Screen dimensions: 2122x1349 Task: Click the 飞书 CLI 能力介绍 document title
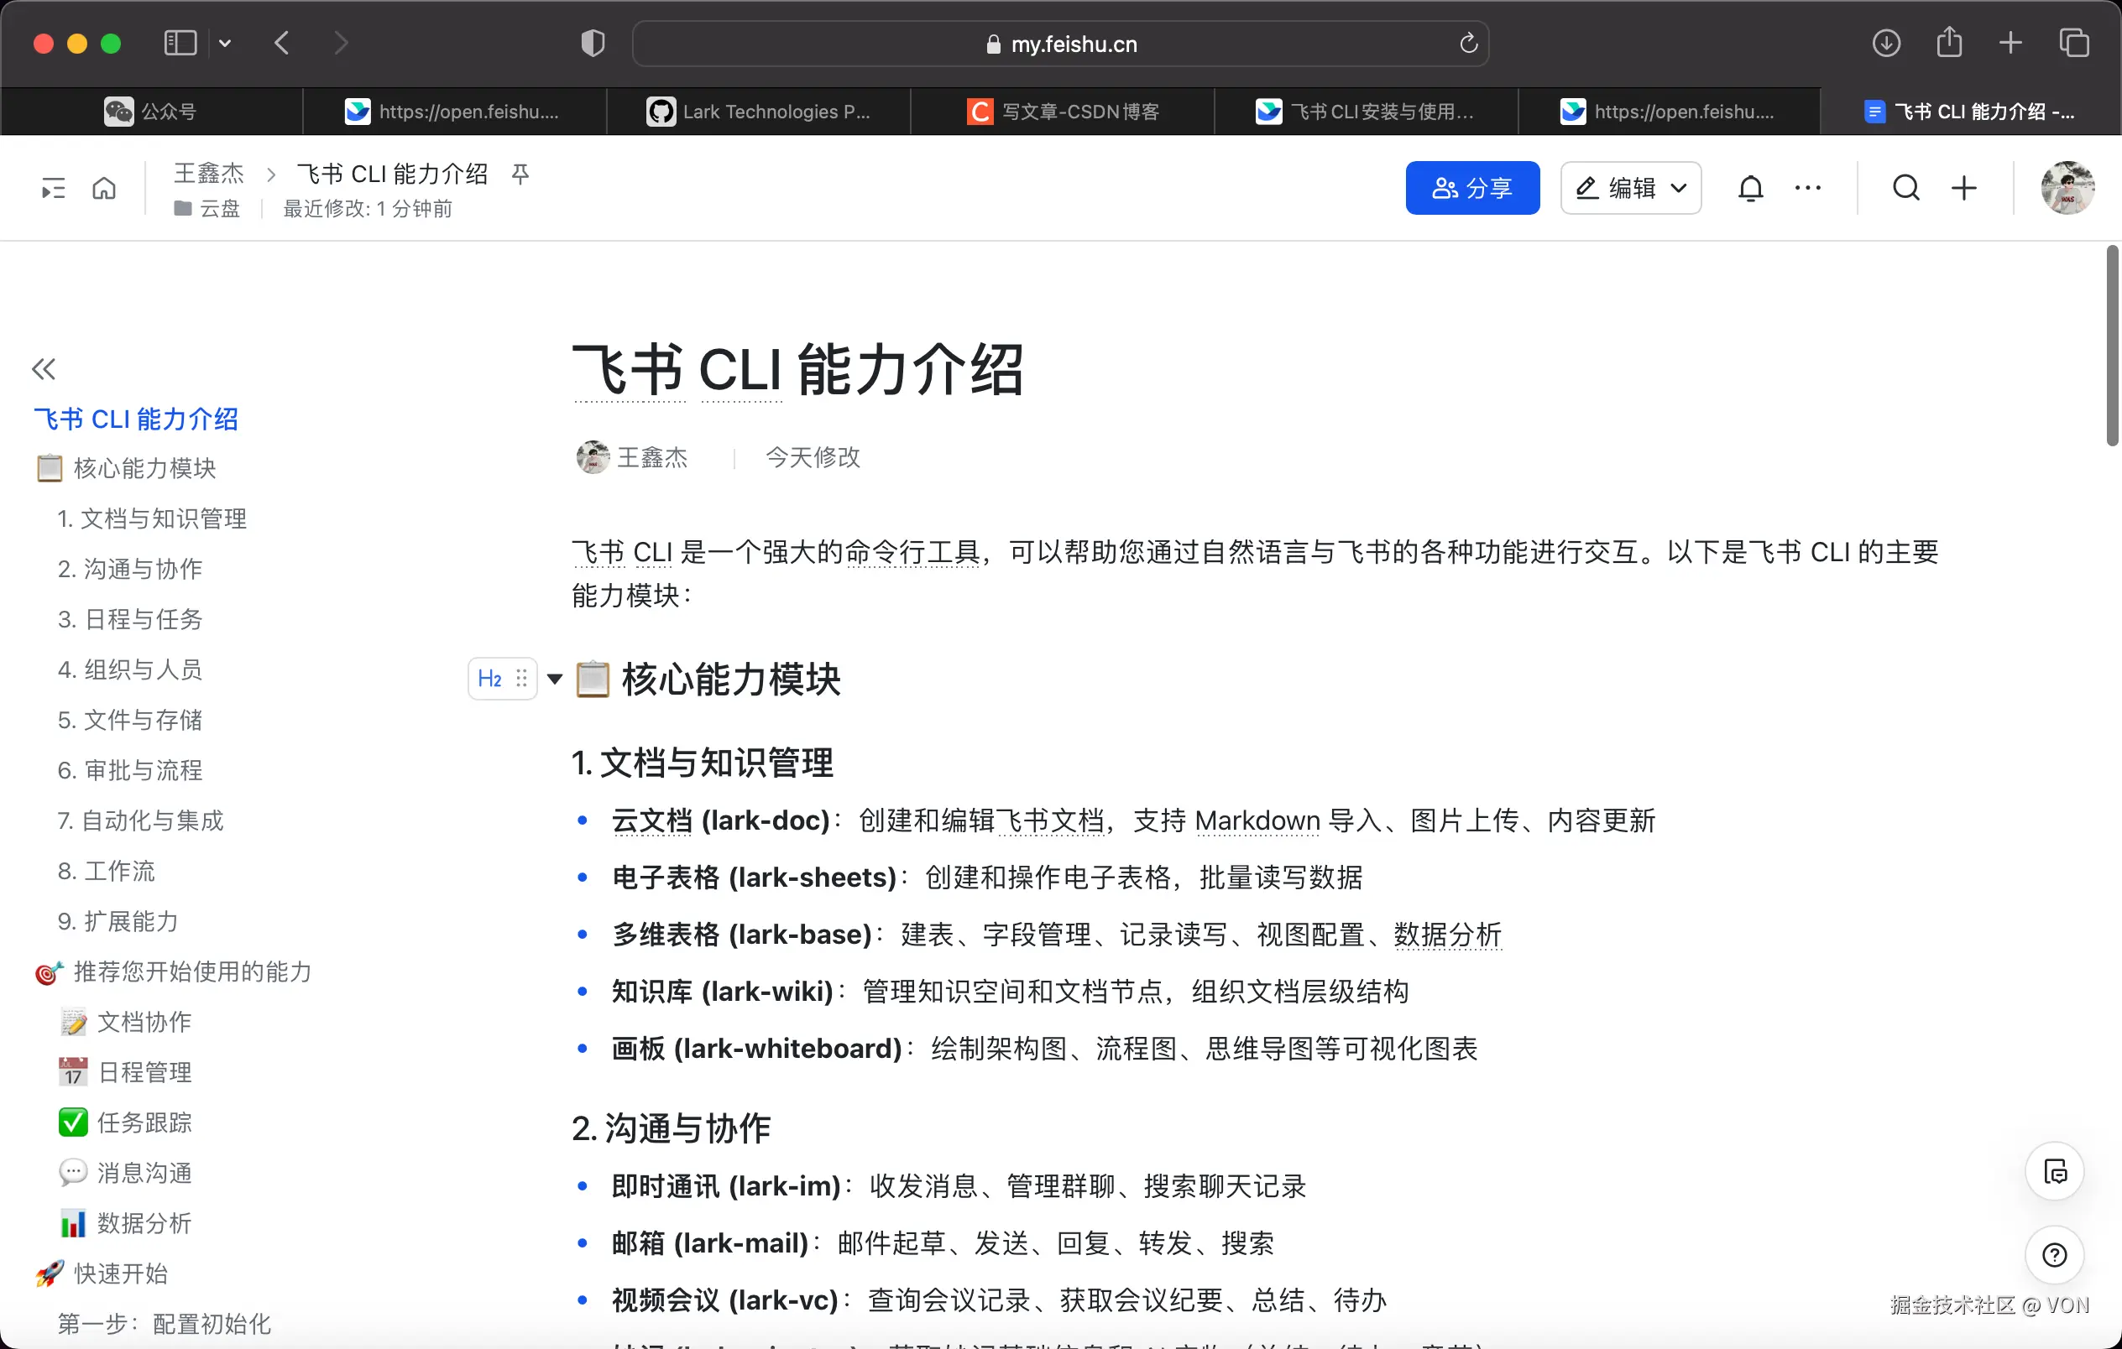[797, 371]
